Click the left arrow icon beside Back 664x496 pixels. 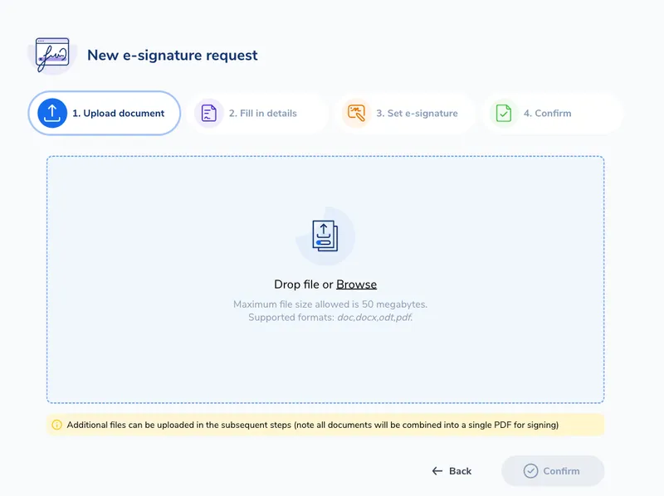[x=437, y=471]
